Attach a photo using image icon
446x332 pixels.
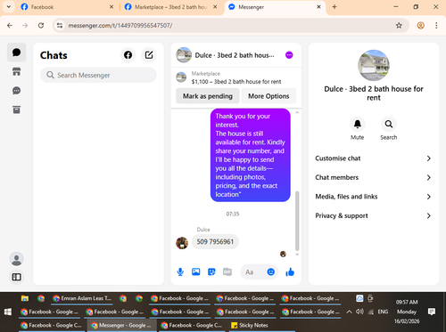pyautogui.click(x=196, y=271)
